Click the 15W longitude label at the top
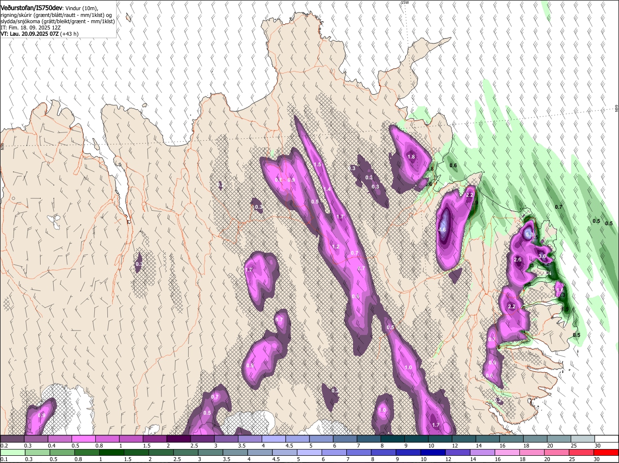 click(x=405, y=2)
